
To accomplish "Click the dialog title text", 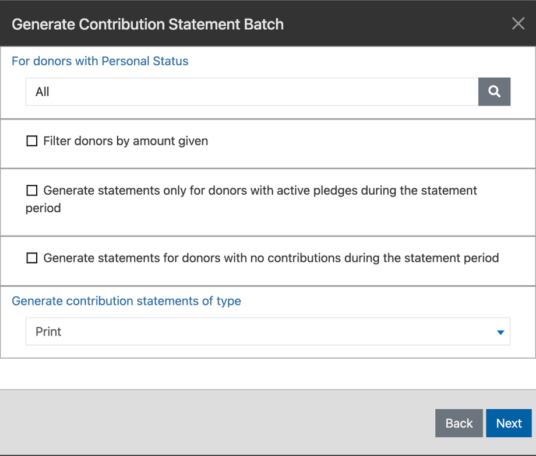I will (x=147, y=24).
